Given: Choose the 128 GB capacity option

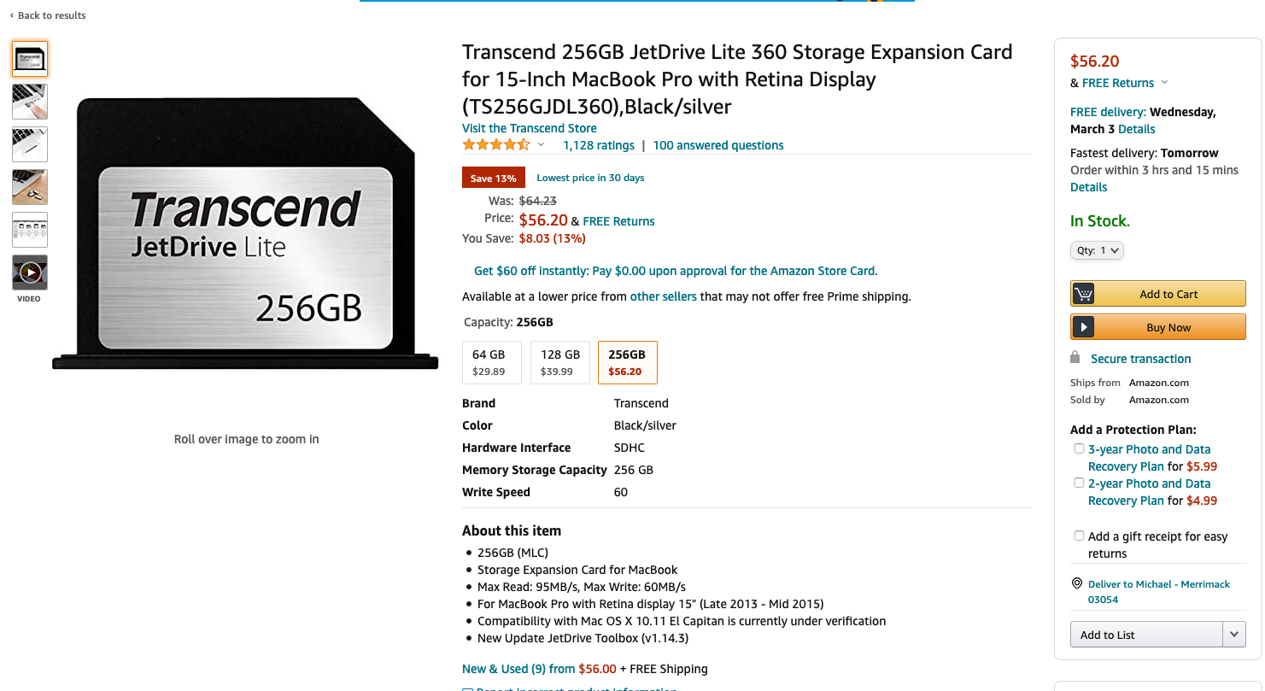Looking at the screenshot, I should pos(560,363).
